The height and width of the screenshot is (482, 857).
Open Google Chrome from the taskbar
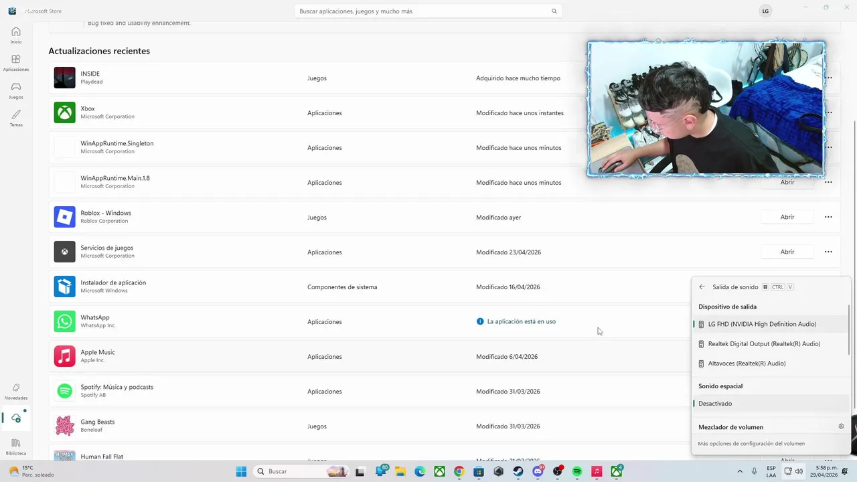pyautogui.click(x=459, y=471)
